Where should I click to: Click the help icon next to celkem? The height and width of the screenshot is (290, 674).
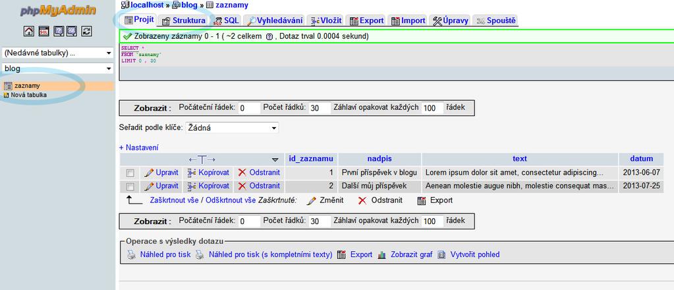tap(269, 37)
